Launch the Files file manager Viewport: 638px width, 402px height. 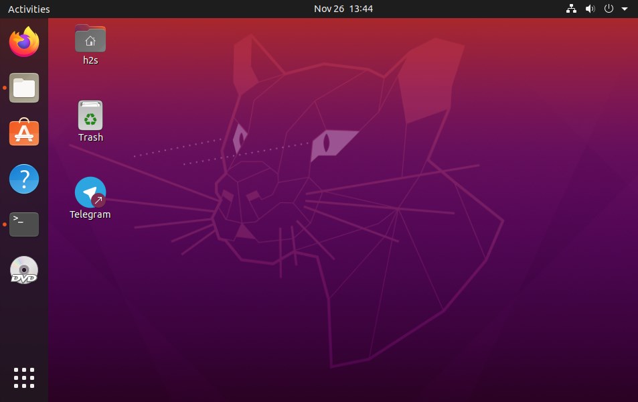(x=23, y=88)
